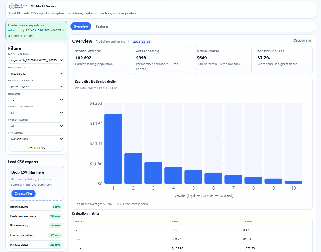Click the Illuminate Health logo icon
This screenshot has height=252, width=321.
(11, 6)
